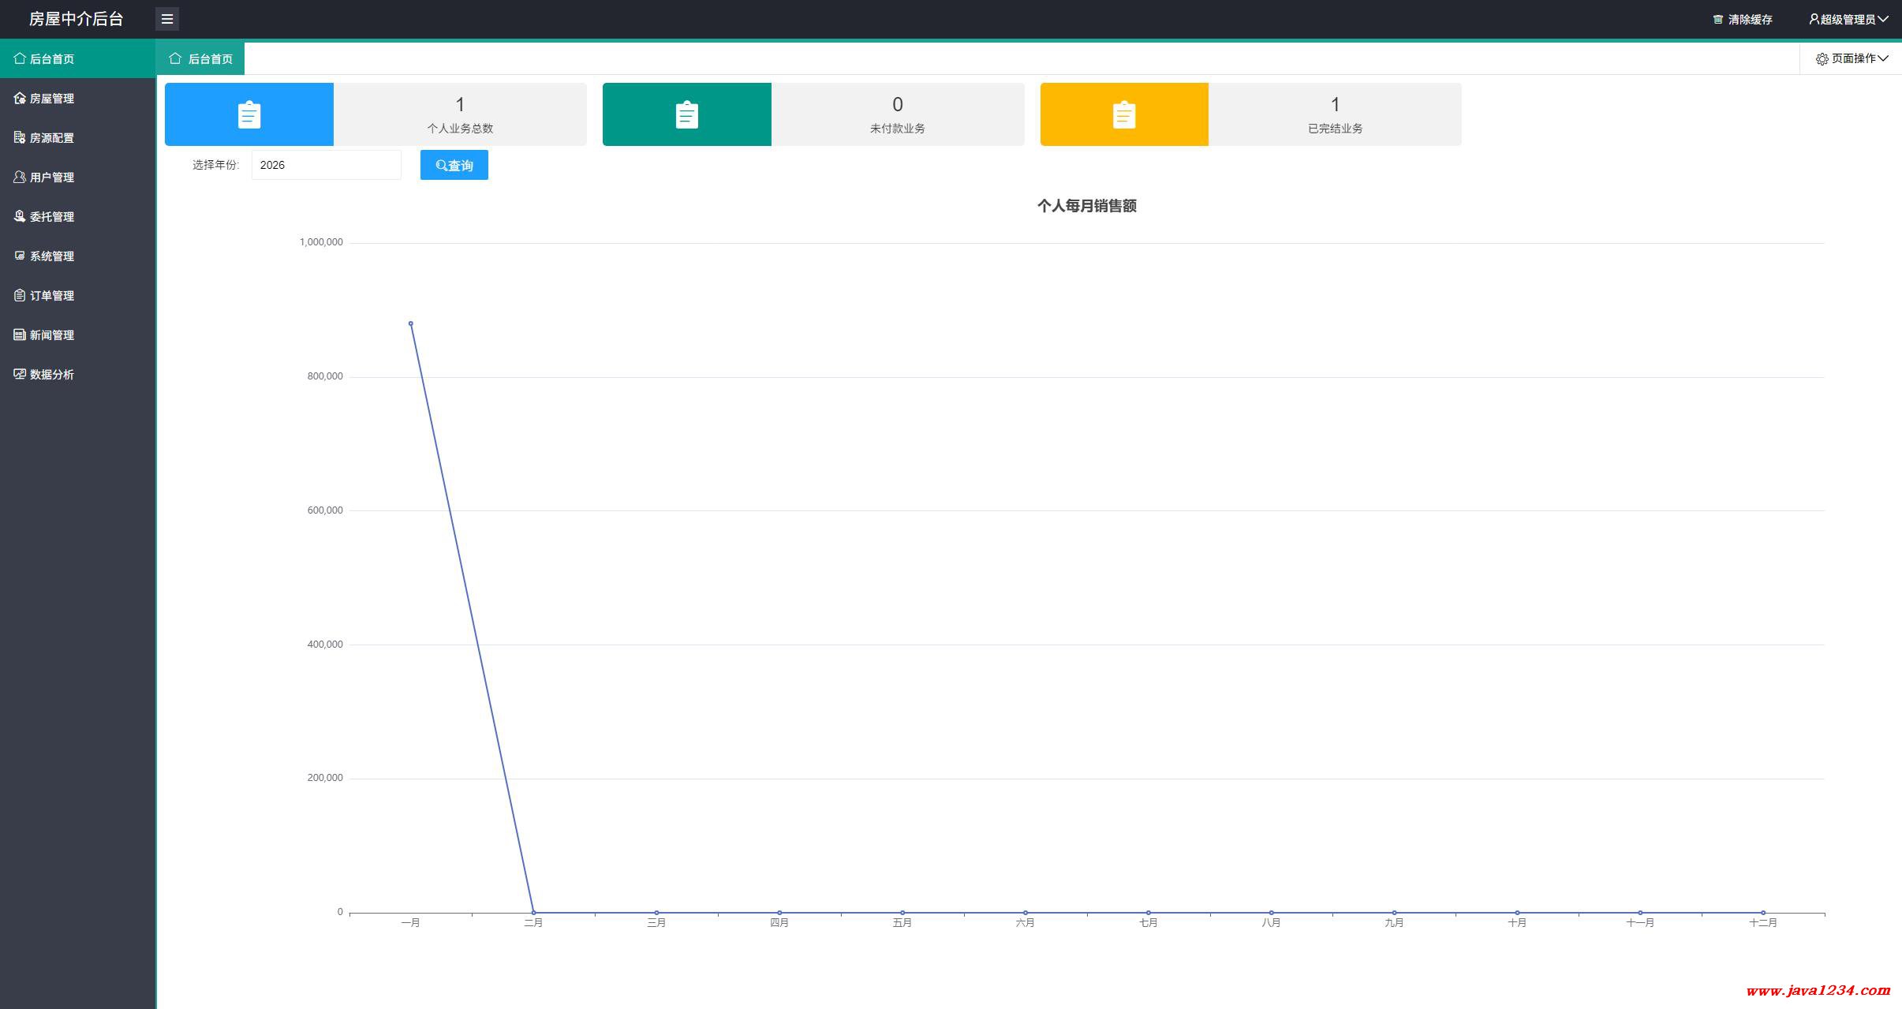
Task: Click the house icon in 房屋管理
Action: click(20, 98)
